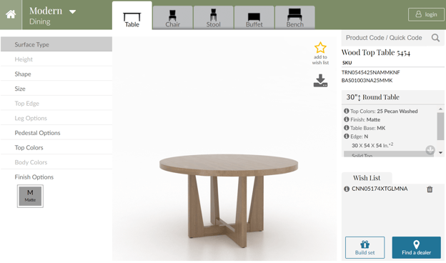Switch to the Chair tab
This screenshot has width=446, height=263.
point(173,18)
